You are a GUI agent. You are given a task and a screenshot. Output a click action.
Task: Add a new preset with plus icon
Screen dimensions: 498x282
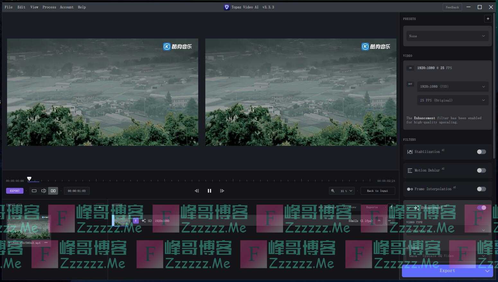click(x=488, y=19)
